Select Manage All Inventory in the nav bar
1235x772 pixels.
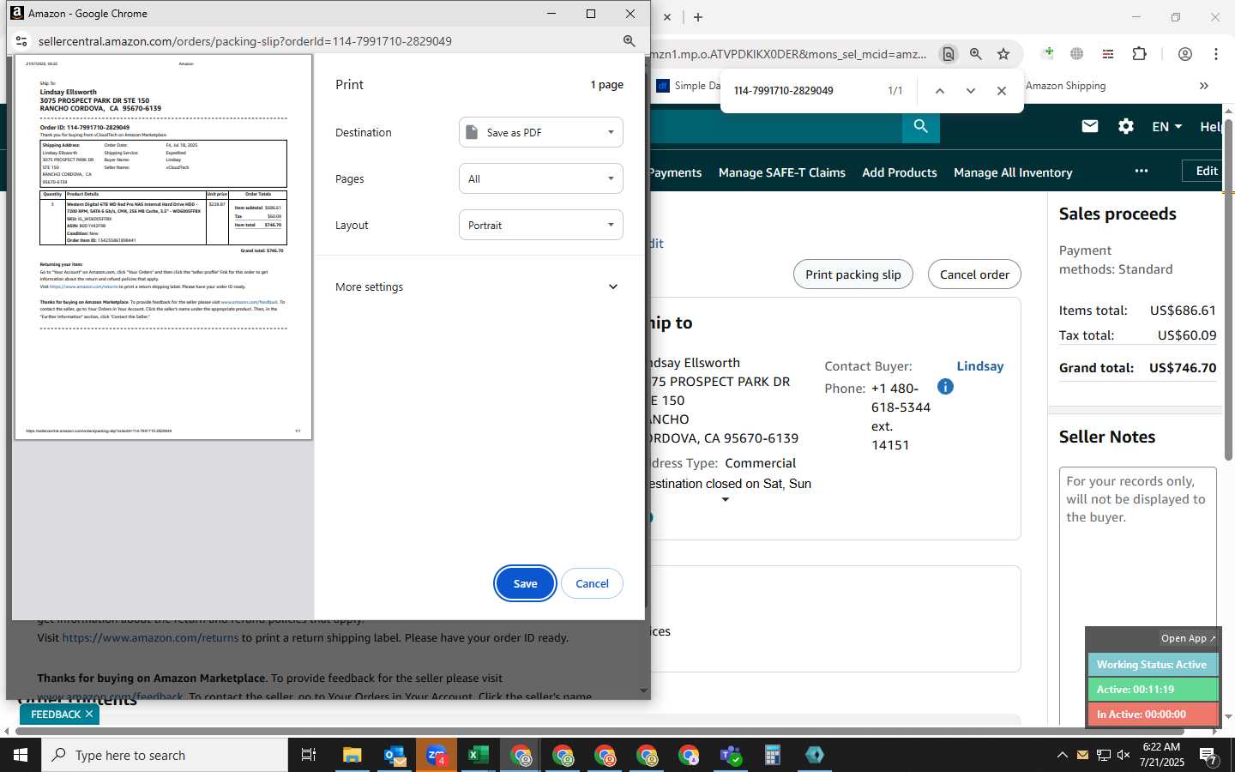click(1013, 172)
